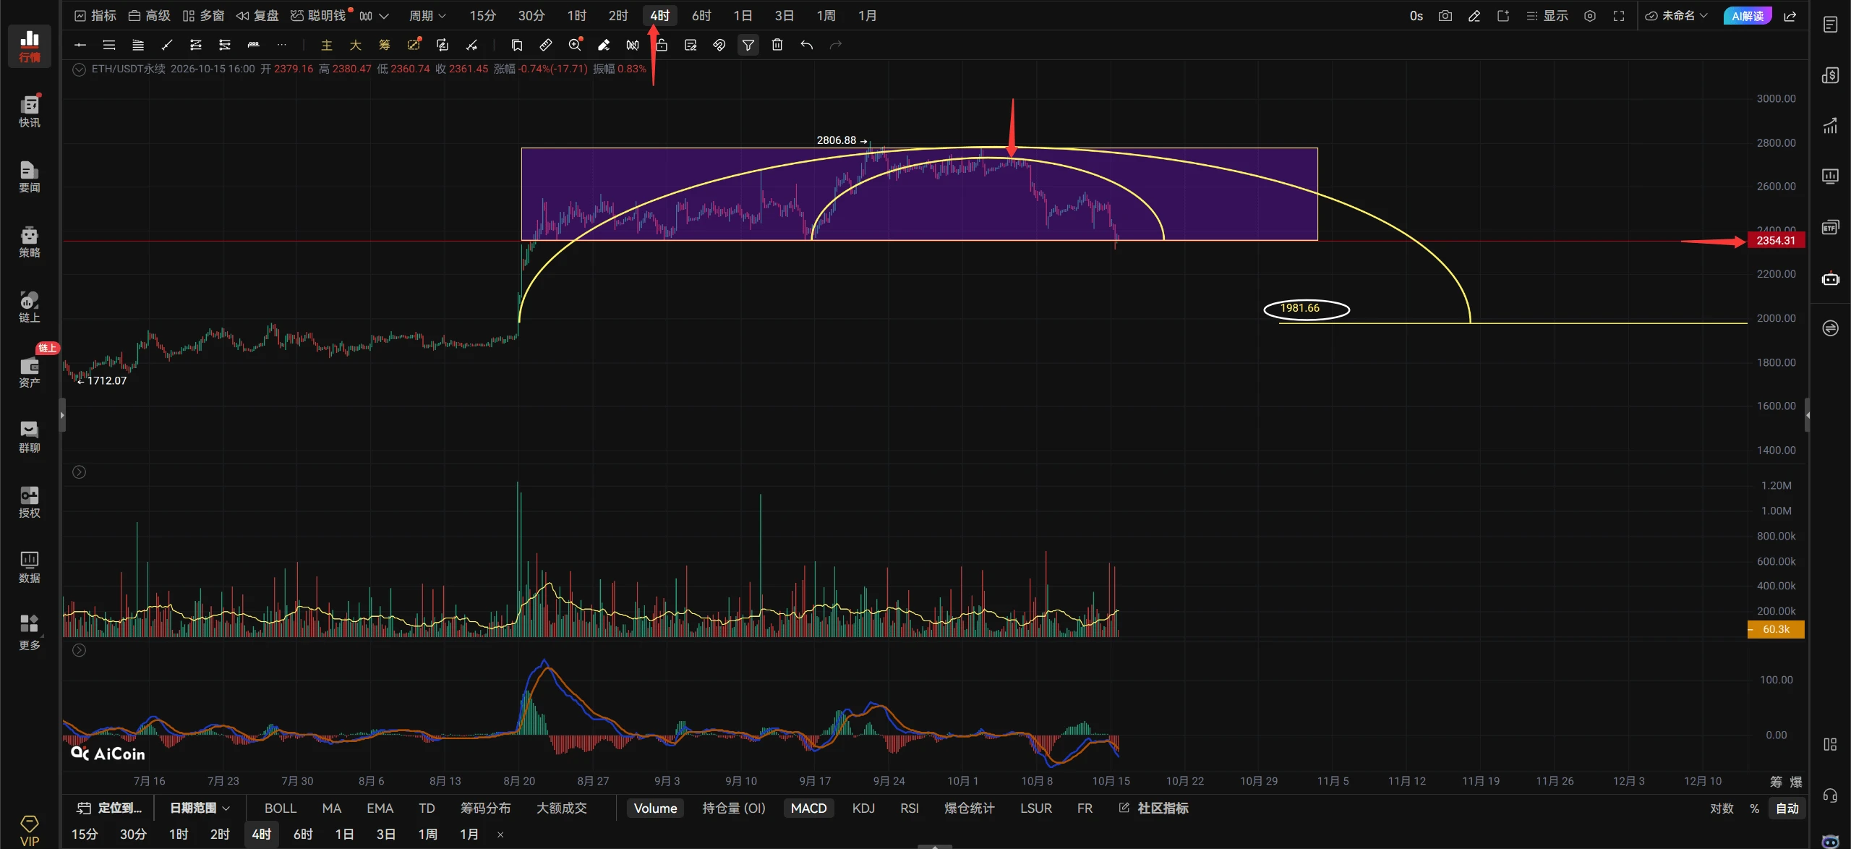The width and height of the screenshot is (1851, 849).
Task: Select the magnifier zoom-in tool
Action: (x=575, y=45)
